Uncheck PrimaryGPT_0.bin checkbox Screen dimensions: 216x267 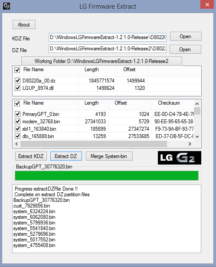pyautogui.click(x=17, y=114)
